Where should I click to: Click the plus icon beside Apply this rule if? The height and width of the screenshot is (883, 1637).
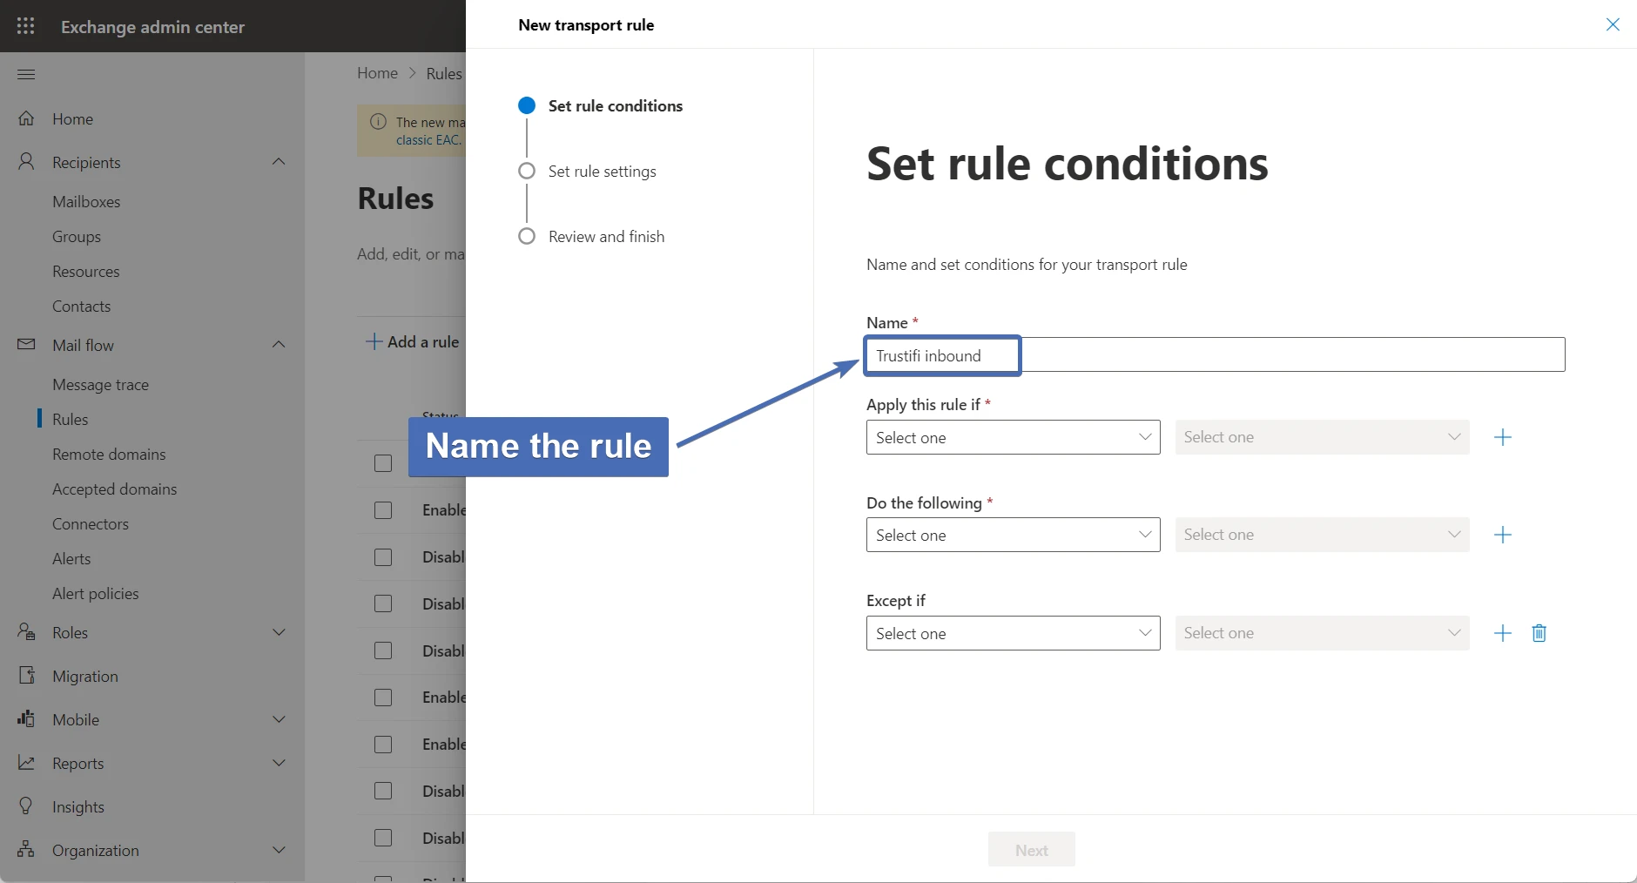1503,437
